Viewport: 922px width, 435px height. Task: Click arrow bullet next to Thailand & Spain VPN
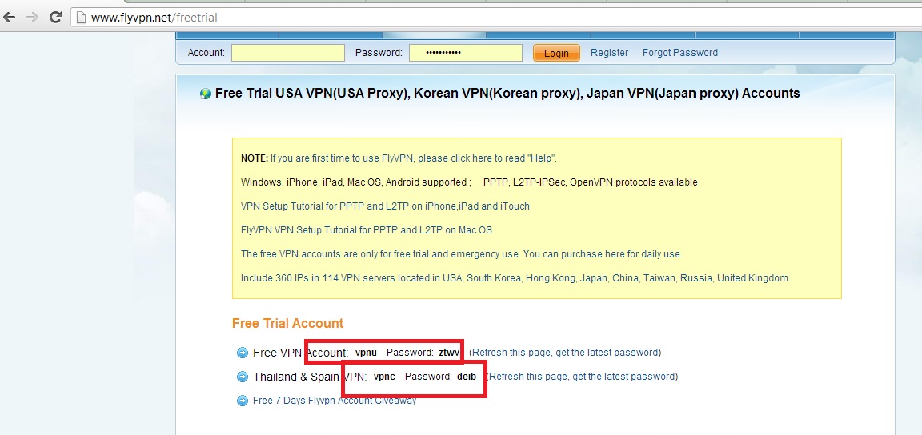[x=243, y=376]
